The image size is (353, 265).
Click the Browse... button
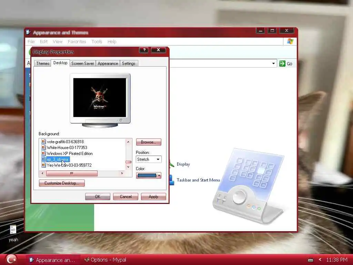(148, 142)
